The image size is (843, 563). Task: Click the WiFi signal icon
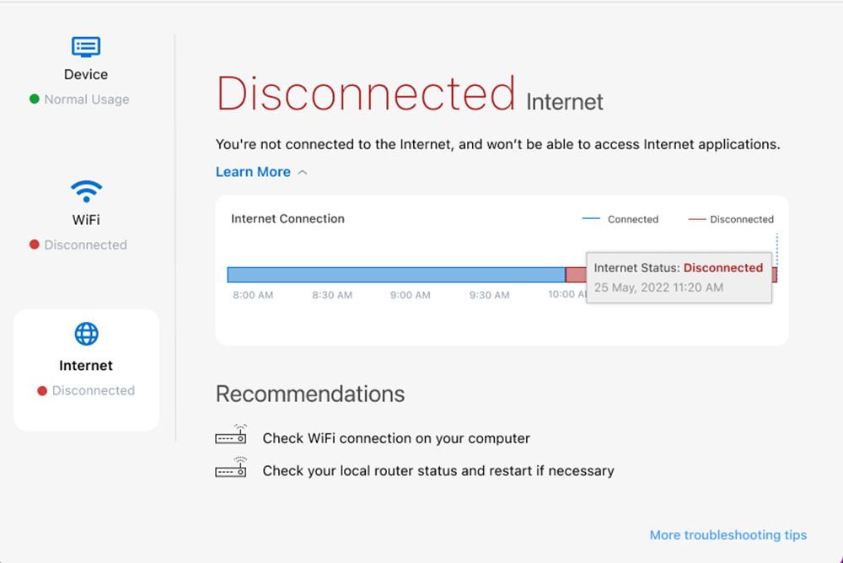point(86,191)
